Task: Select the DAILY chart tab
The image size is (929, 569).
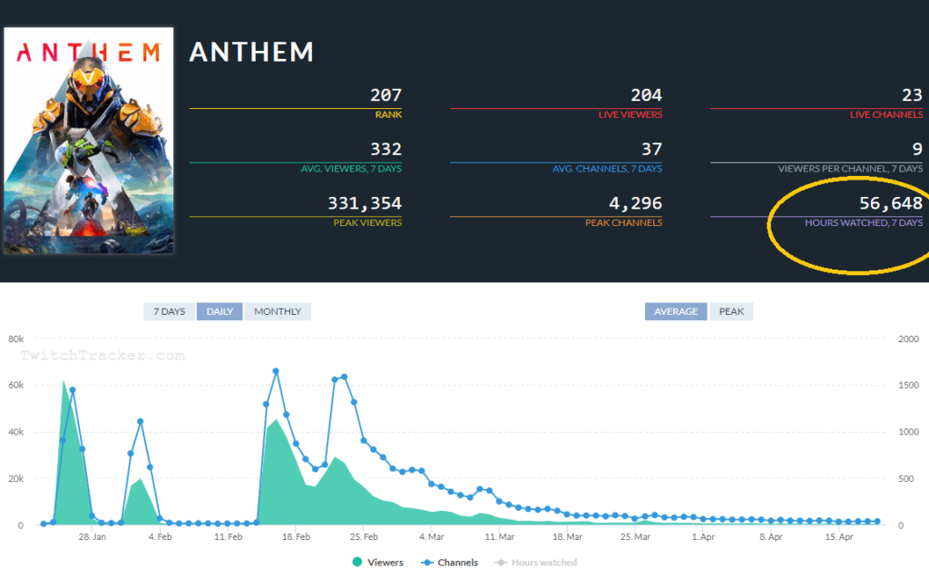Action: tap(220, 311)
